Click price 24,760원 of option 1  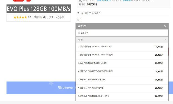click(159, 47)
